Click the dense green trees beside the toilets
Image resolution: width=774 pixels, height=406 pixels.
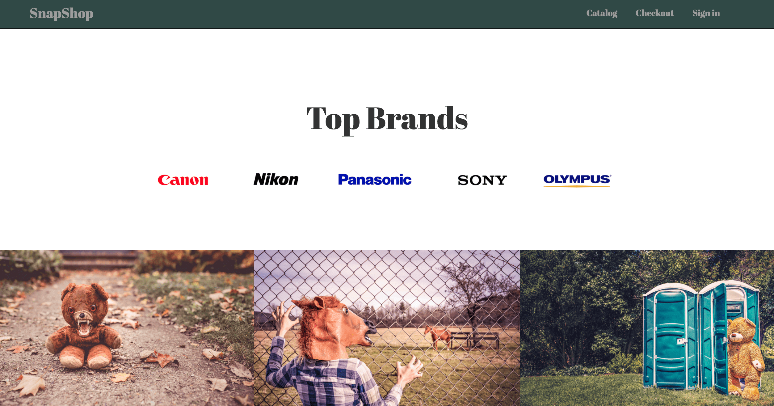click(x=581, y=309)
